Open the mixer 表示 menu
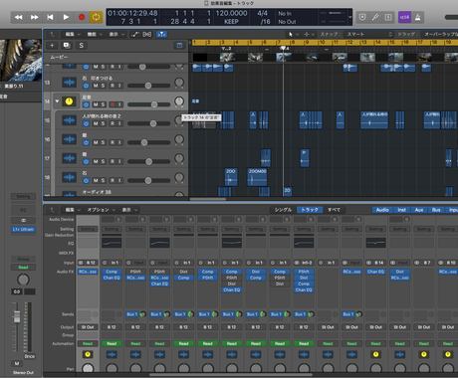The height and width of the screenshot is (378, 458). [x=129, y=210]
